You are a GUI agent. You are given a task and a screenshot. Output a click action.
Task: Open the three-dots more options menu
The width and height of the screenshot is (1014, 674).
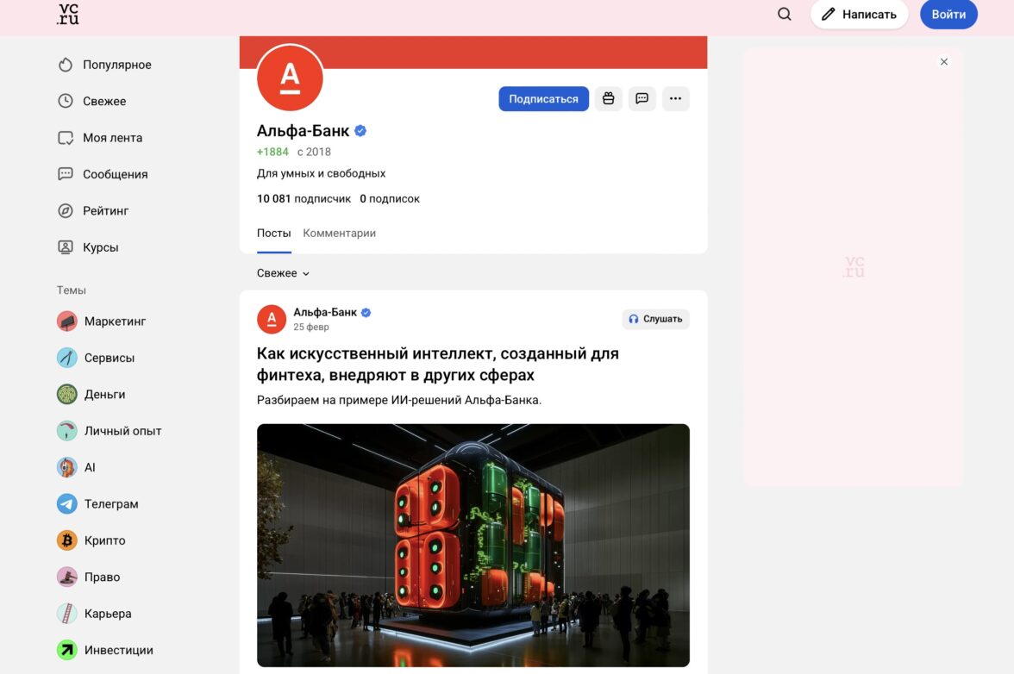pyautogui.click(x=675, y=99)
